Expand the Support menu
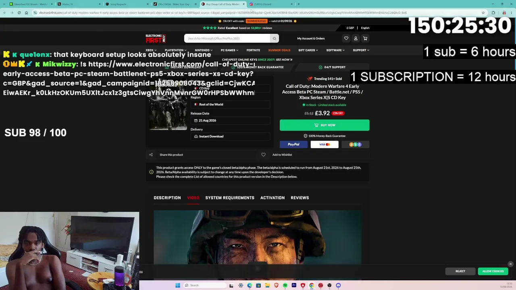Screen dimensions: 516x290 click(361, 50)
